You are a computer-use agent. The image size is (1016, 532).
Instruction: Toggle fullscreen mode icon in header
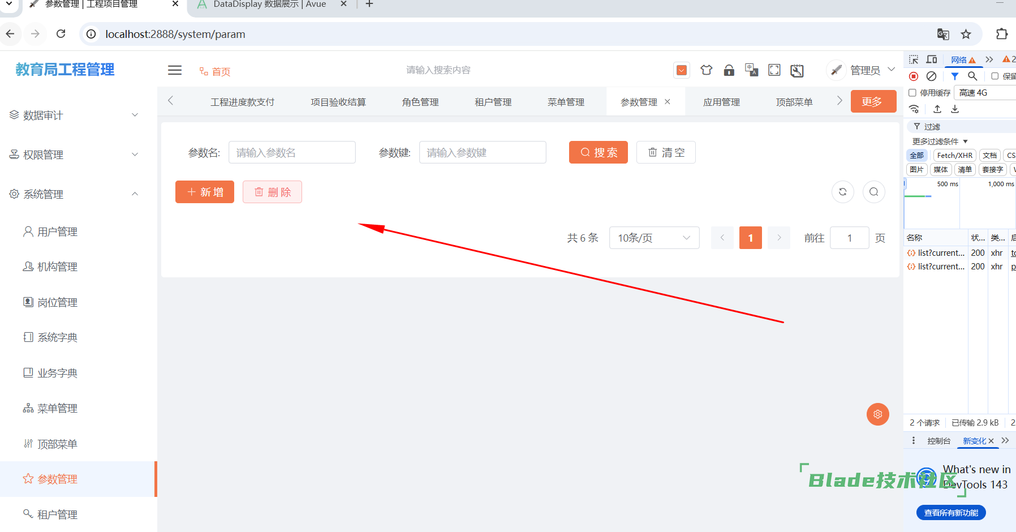point(774,70)
